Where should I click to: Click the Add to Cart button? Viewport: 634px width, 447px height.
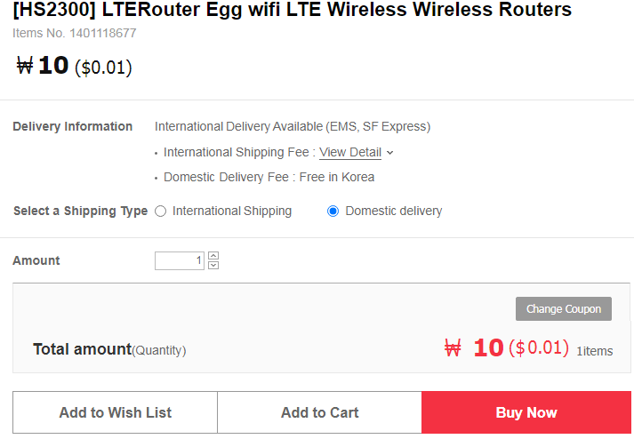[320, 412]
